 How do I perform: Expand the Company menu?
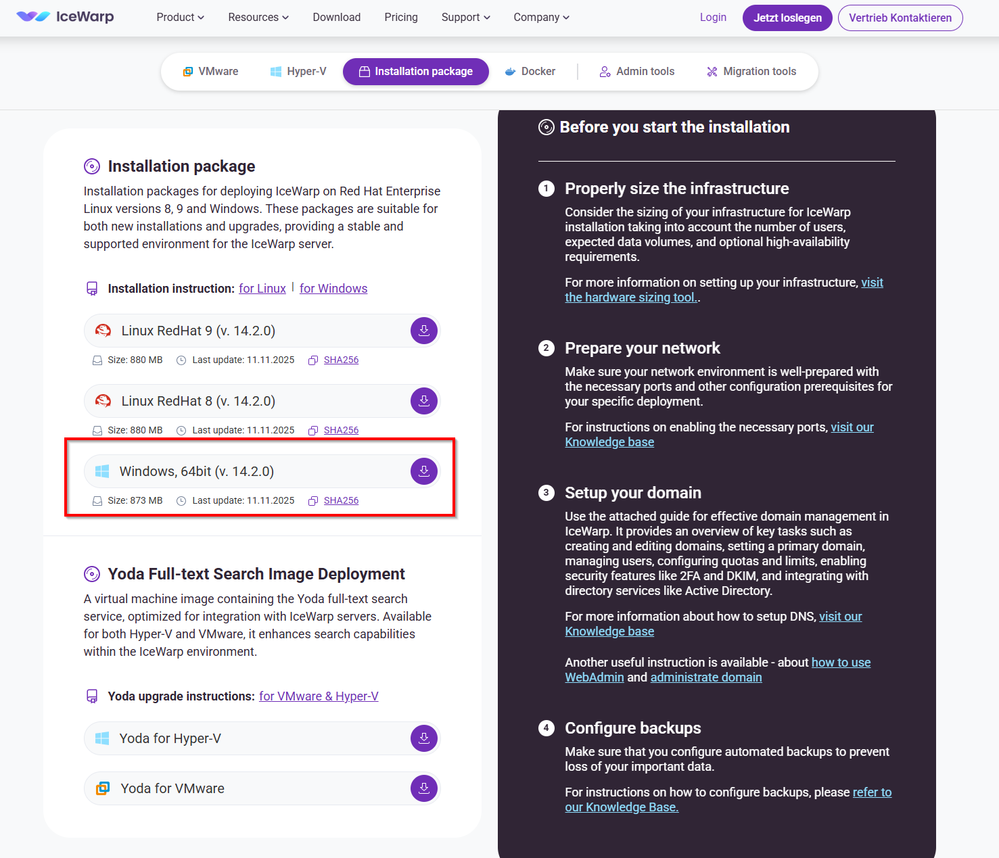[x=542, y=18]
